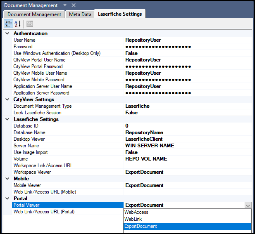Click the Categorized view icon
This screenshot has height=234, width=255.
9,24
